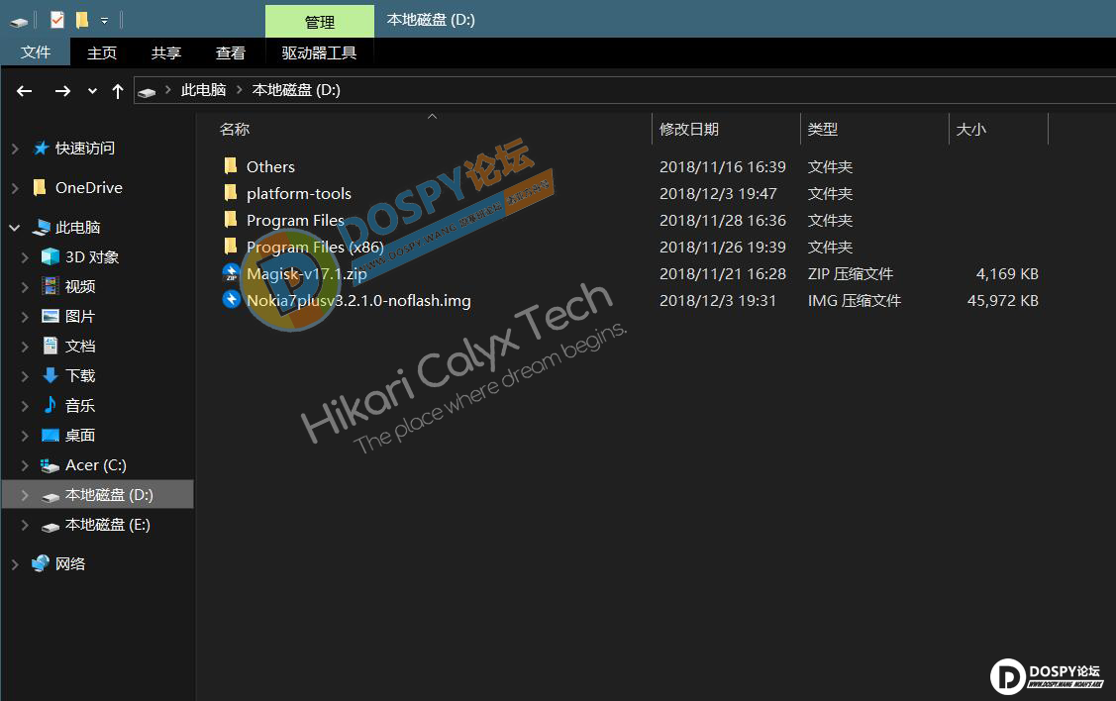Image resolution: width=1116 pixels, height=701 pixels.
Task: Open the 文件 menu tab
Action: (35, 52)
